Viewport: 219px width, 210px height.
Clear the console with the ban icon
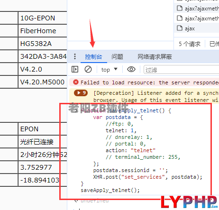(88, 69)
